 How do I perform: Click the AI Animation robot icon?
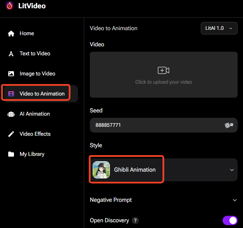coord(11,114)
